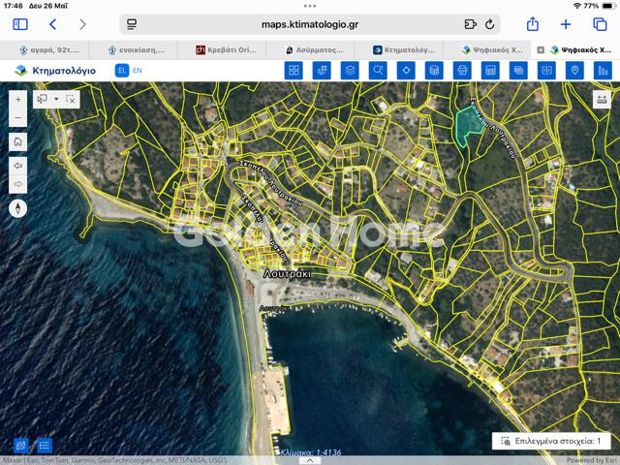Zoom in on the map
Screen dimensions: 620x465
(x=18, y=100)
